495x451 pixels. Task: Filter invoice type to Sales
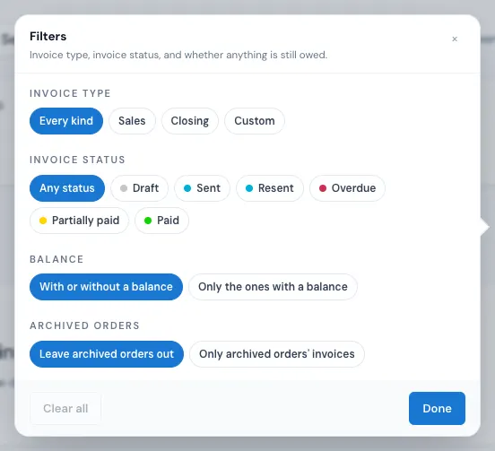132,121
